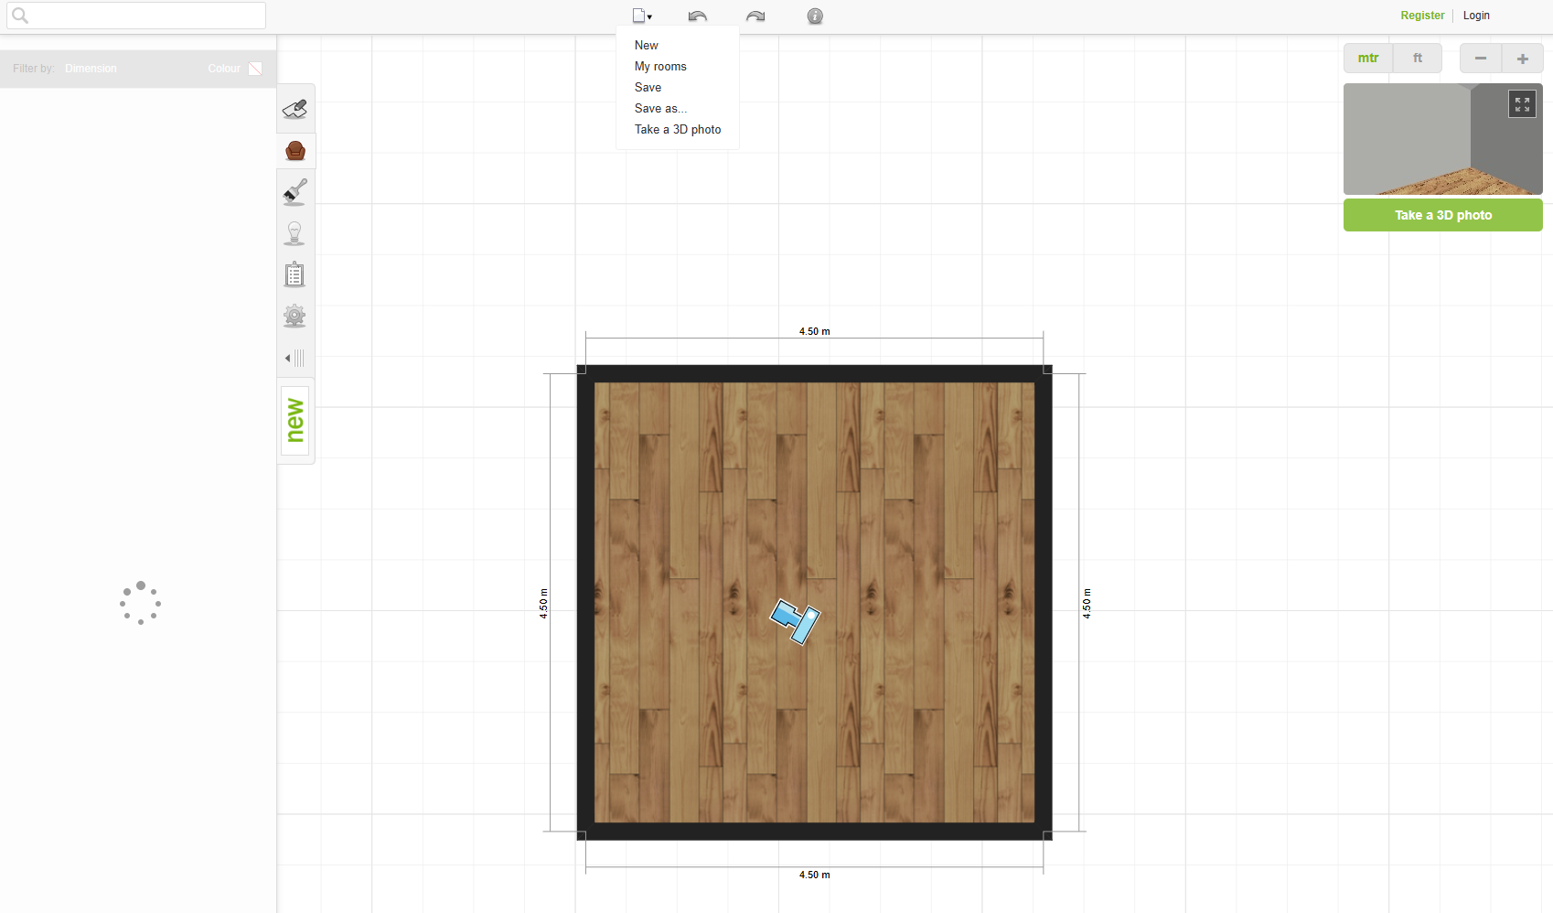Open the gear settings tool
Viewport: 1553px width, 913px height.
point(295,316)
